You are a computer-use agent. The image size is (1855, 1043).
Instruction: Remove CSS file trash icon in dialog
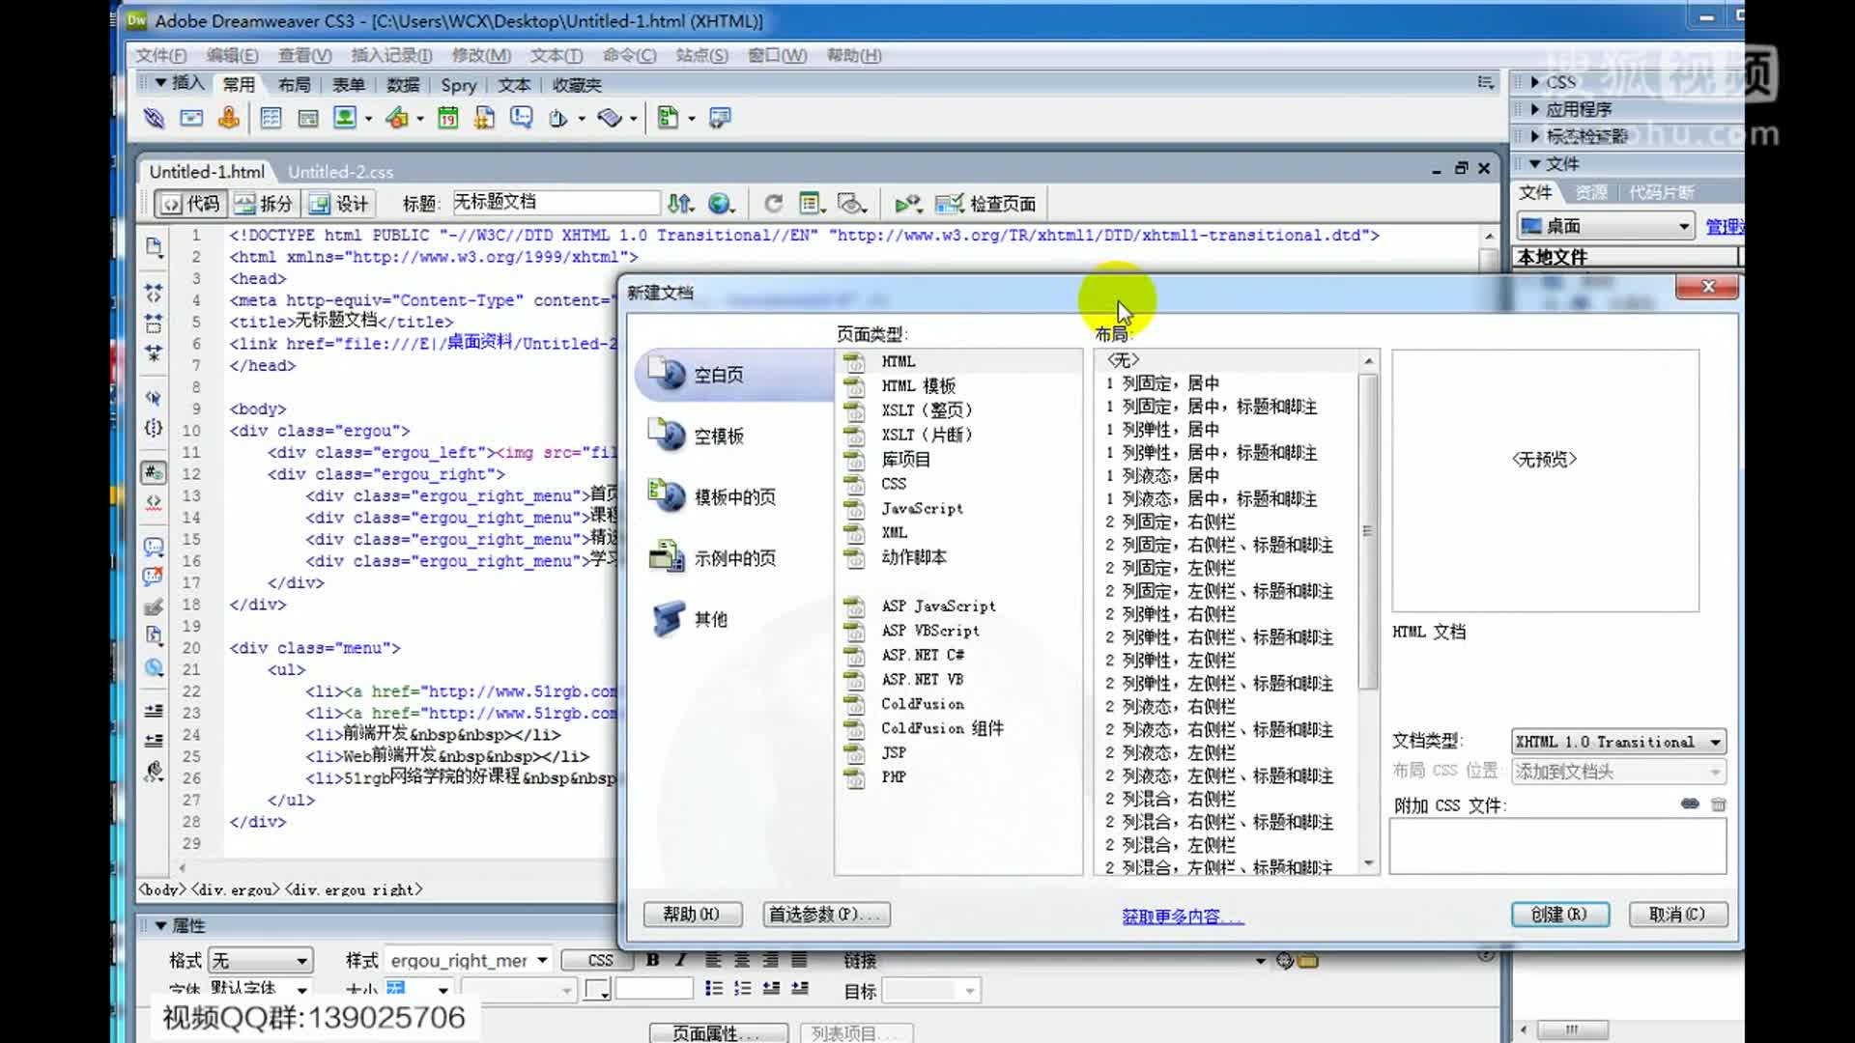tap(1719, 803)
